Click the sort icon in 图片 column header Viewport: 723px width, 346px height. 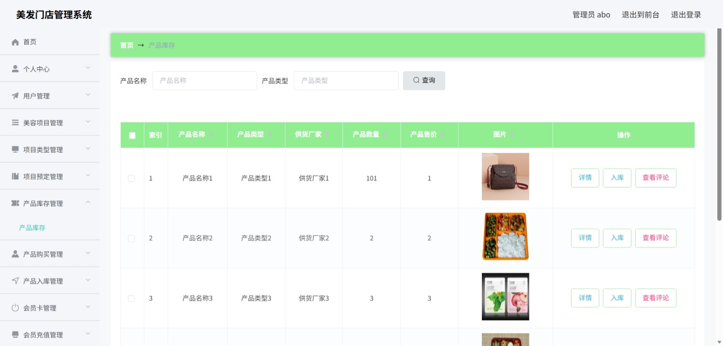click(x=512, y=134)
